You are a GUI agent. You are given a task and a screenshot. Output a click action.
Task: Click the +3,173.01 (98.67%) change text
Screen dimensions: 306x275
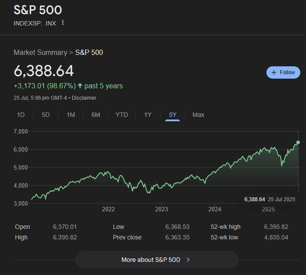(x=45, y=86)
